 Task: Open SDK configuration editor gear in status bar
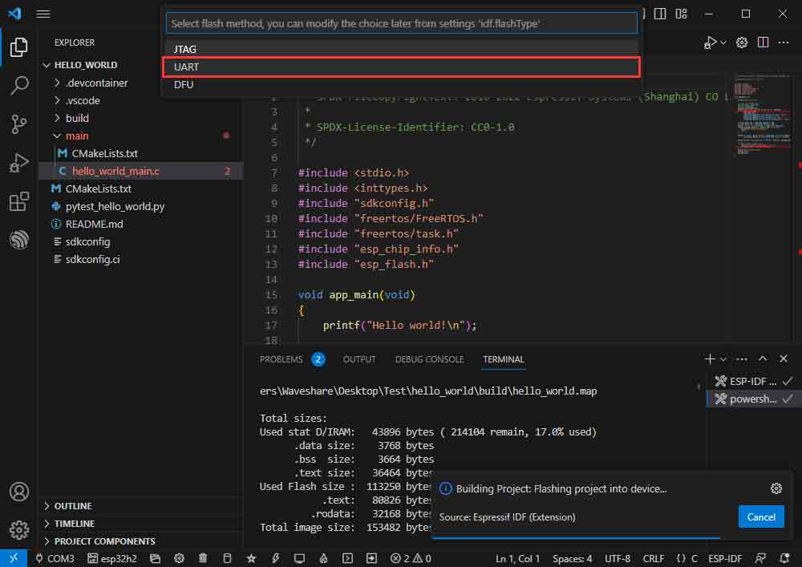pos(179,558)
